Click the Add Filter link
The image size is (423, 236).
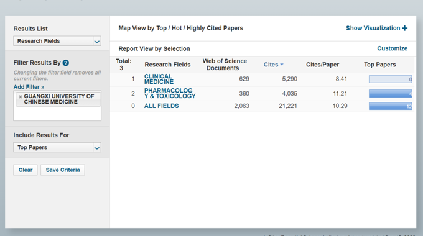click(x=29, y=87)
